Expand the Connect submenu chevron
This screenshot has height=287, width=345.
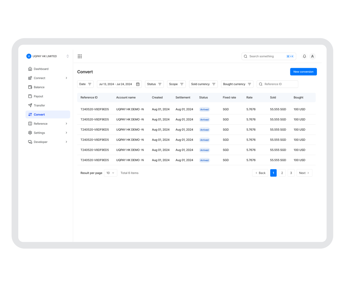tap(66, 78)
